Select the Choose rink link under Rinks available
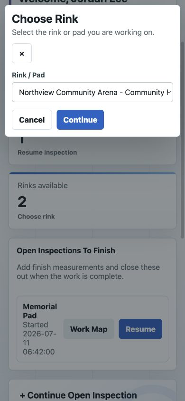Screen dimensions: 185x401 (x=36, y=217)
